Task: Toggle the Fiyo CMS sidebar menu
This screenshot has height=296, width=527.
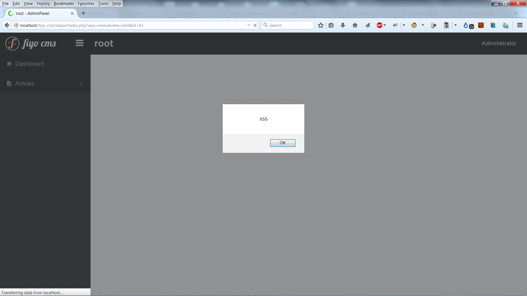Action: click(79, 43)
